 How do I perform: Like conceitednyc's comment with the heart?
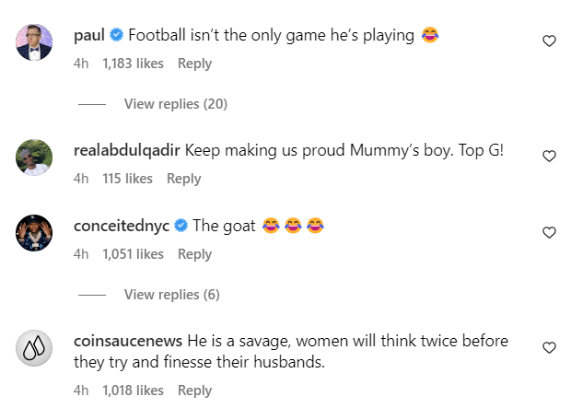click(549, 233)
